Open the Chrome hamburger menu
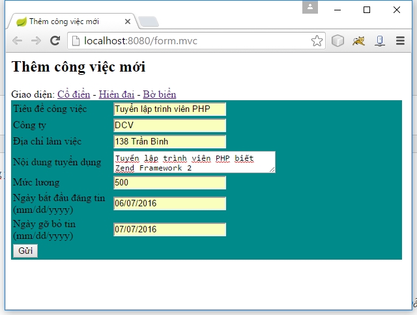The width and height of the screenshot is (417, 315). (x=400, y=41)
